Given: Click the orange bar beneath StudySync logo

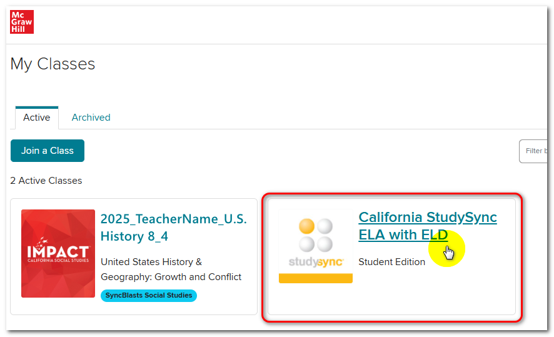Looking at the screenshot, I should (x=315, y=278).
